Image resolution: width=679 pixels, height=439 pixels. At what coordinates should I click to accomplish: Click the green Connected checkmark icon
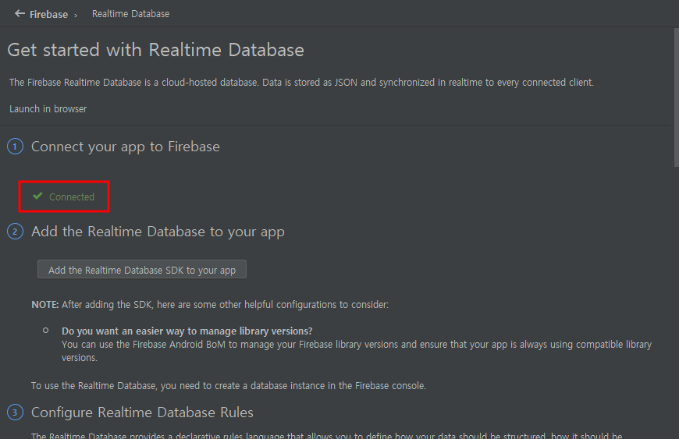[x=37, y=196]
